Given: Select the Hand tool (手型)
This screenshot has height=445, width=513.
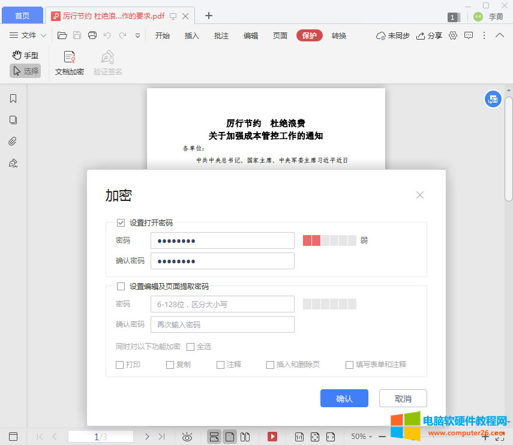Looking at the screenshot, I should 25,55.
